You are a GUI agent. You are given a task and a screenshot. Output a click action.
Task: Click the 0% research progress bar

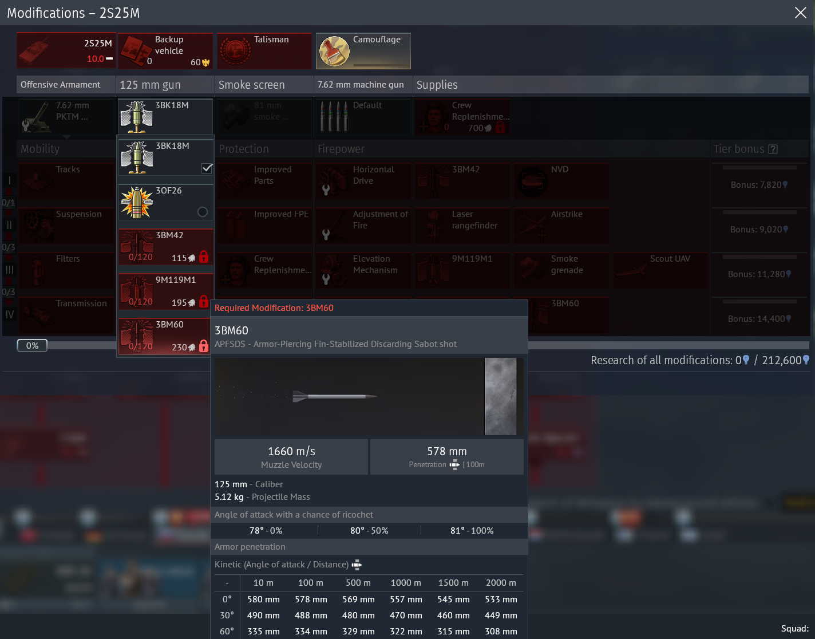[x=32, y=345]
